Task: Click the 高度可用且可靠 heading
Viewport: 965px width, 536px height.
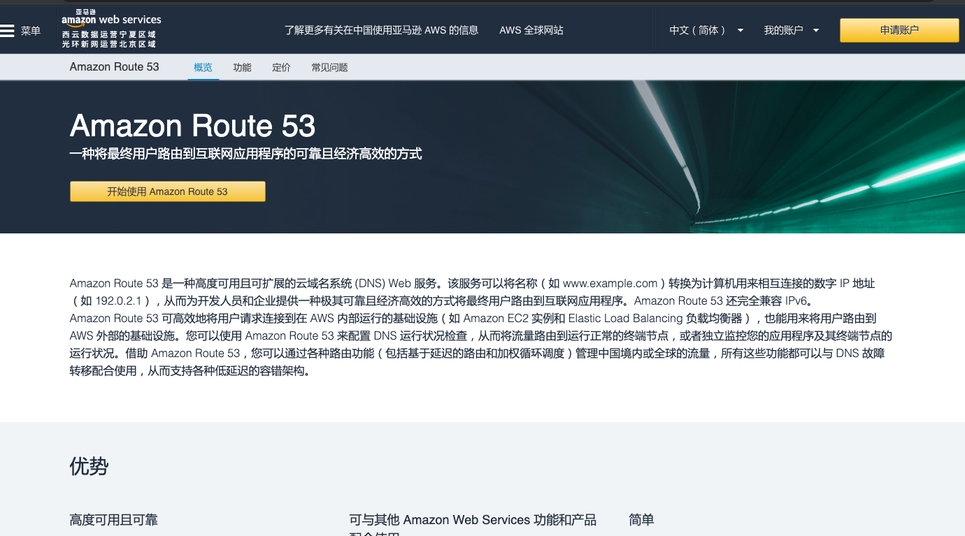Action: (114, 520)
